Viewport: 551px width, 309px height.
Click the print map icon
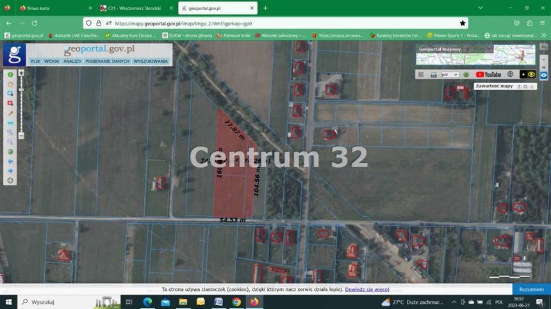coord(433,75)
